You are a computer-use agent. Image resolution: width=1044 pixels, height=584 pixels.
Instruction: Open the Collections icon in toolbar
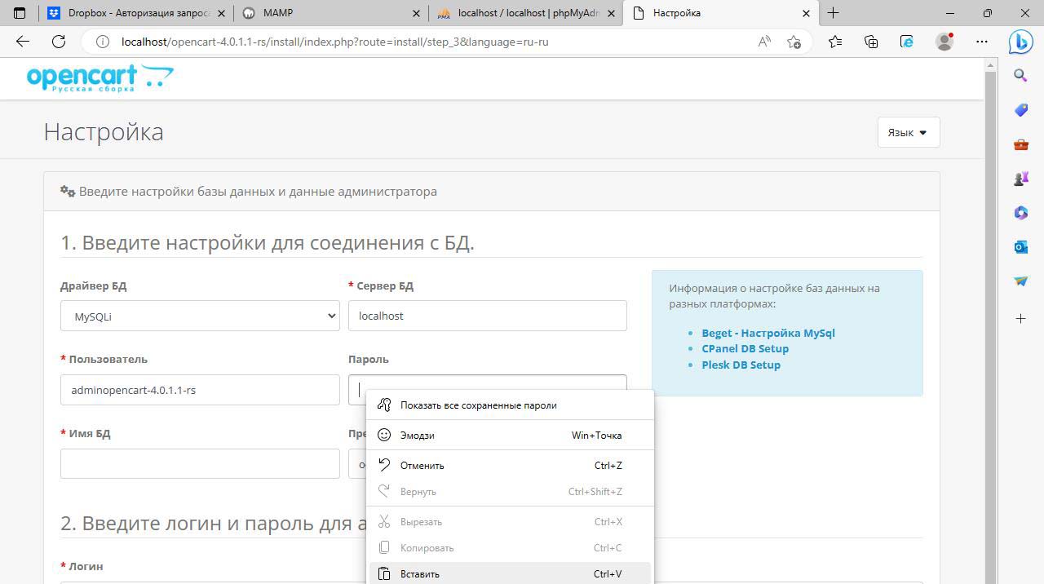click(x=871, y=42)
